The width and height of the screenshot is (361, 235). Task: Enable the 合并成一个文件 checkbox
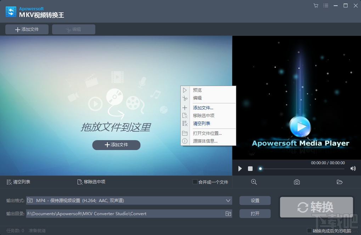194,182
